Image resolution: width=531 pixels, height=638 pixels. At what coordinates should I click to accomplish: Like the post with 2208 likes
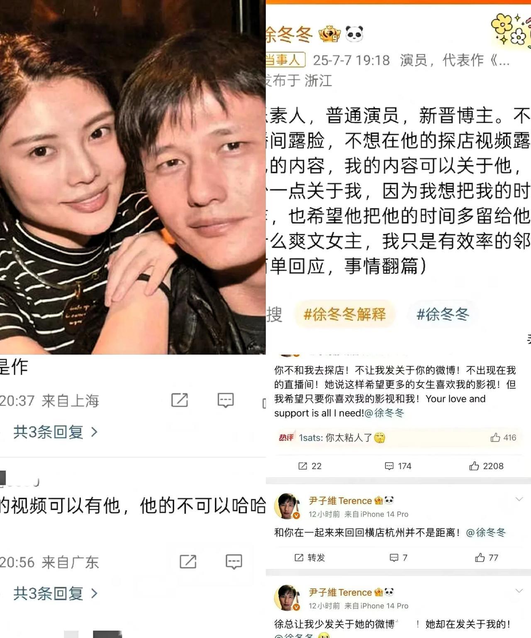[486, 466]
